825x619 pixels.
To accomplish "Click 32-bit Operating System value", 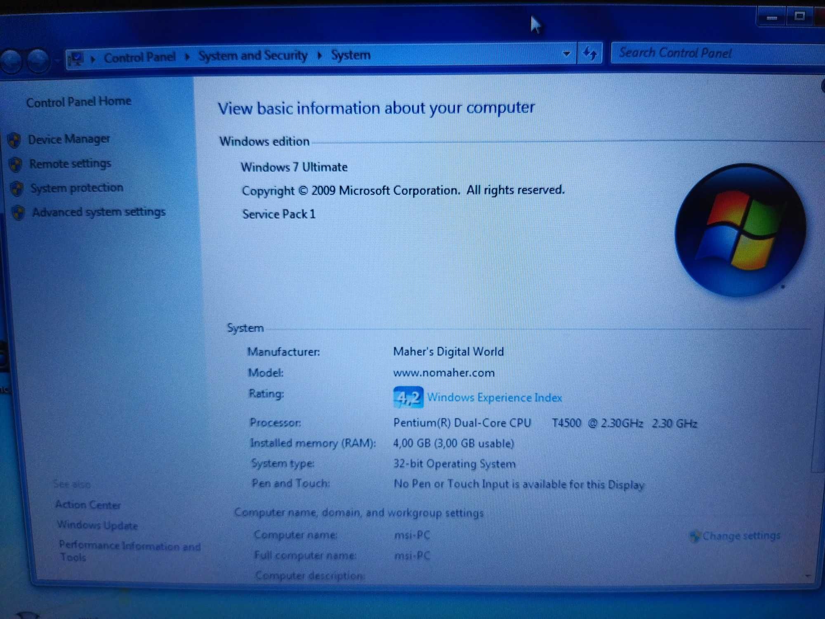I will (454, 464).
